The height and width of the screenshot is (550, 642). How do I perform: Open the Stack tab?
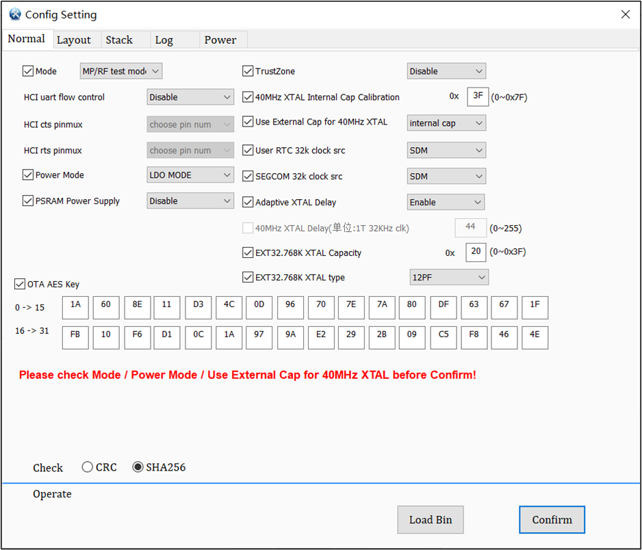click(119, 40)
